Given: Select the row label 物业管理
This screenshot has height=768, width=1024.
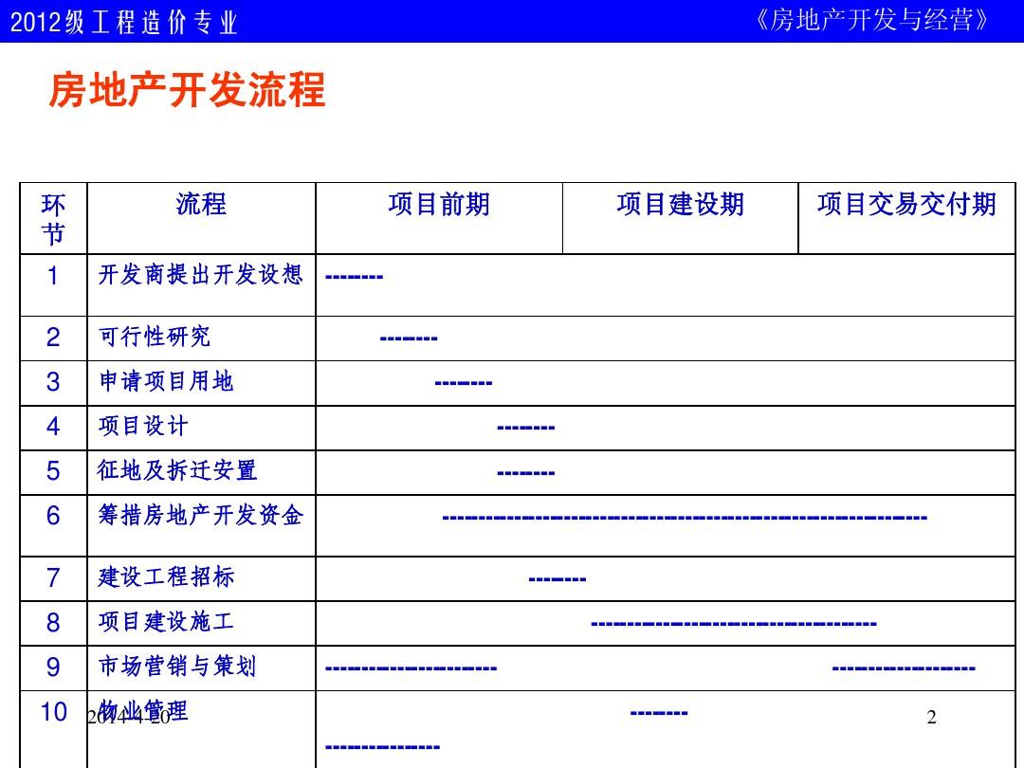Looking at the screenshot, I should click(x=143, y=711).
